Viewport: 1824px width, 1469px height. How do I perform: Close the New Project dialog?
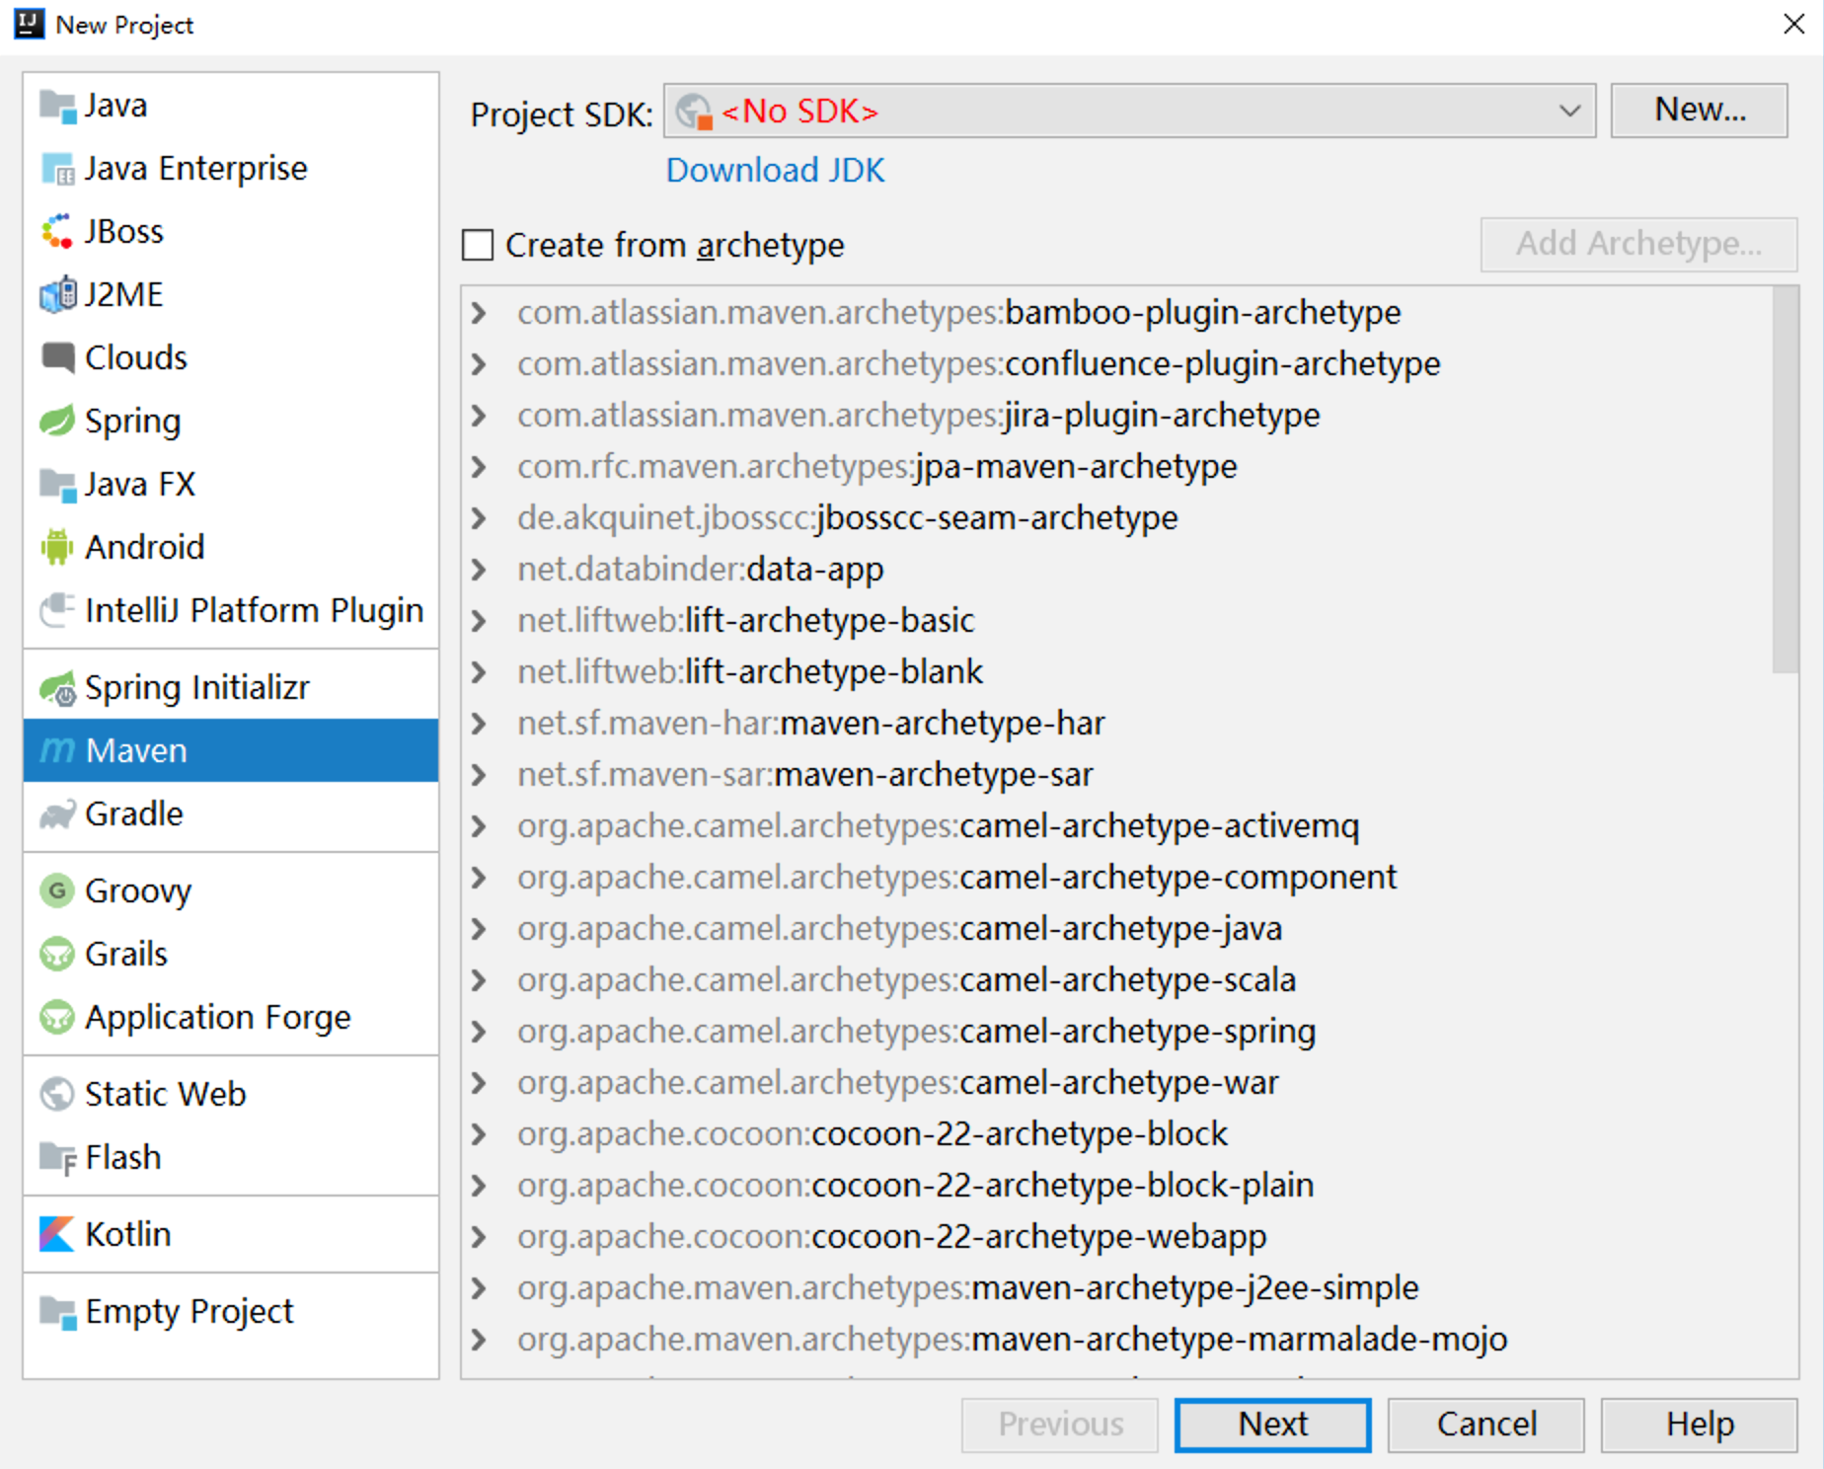pos(1793,24)
